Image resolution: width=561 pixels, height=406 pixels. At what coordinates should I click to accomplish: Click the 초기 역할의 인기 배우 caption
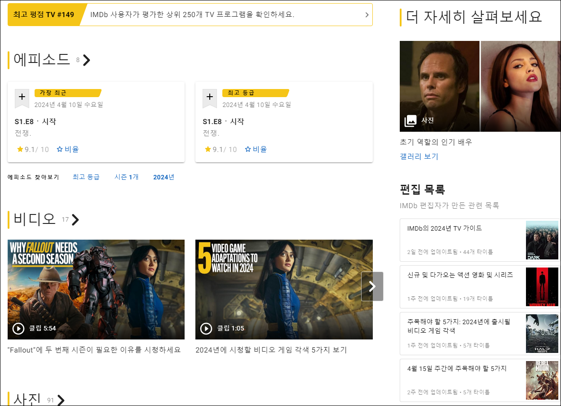(x=436, y=142)
